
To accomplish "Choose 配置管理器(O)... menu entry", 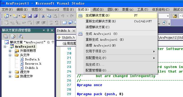I will point(117,70).
